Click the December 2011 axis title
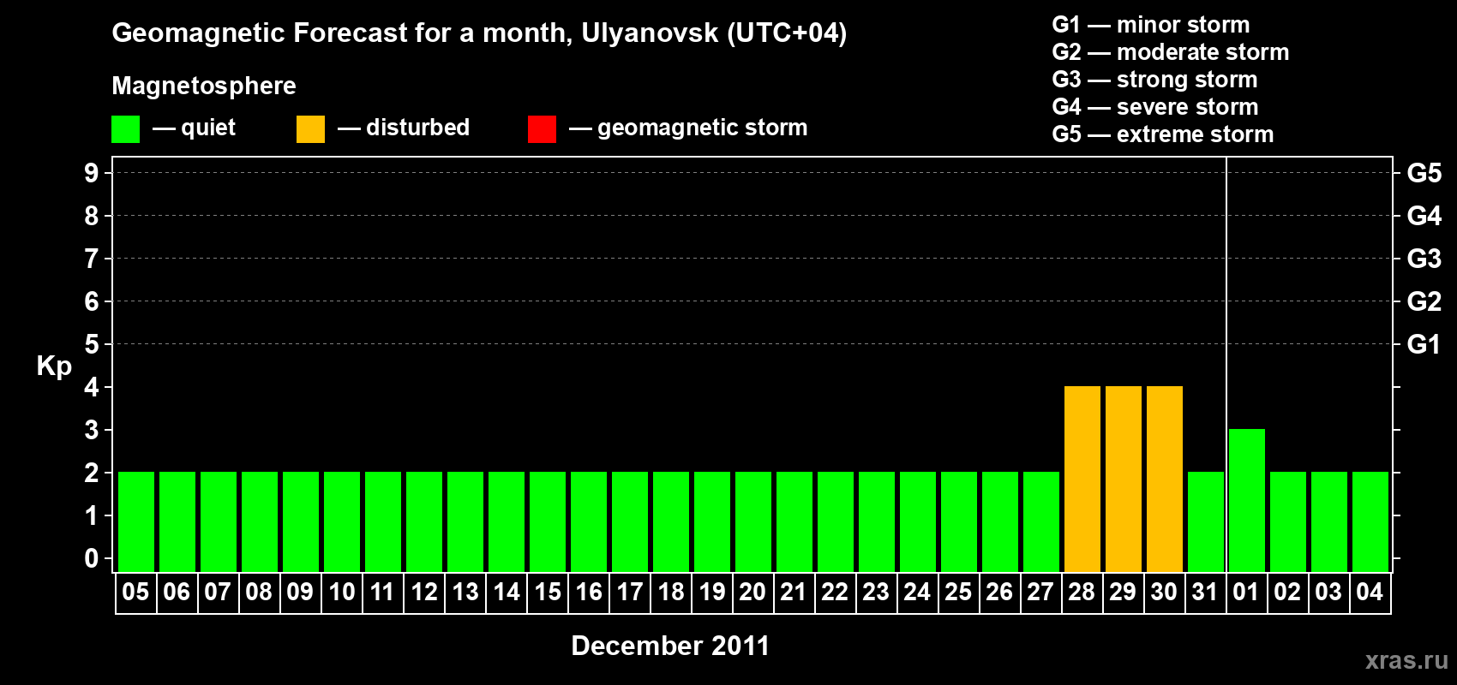The height and width of the screenshot is (685, 1457). pos(670,646)
